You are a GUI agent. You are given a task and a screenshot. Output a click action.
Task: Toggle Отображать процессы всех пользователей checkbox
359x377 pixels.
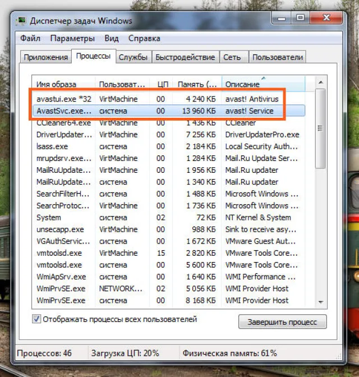(x=36, y=319)
